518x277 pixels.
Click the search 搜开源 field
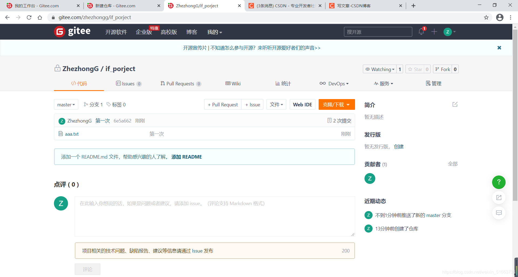pyautogui.click(x=378, y=32)
